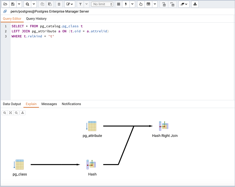Click the Paste clipboard icon
235x187 pixels.
(x=50, y=4)
